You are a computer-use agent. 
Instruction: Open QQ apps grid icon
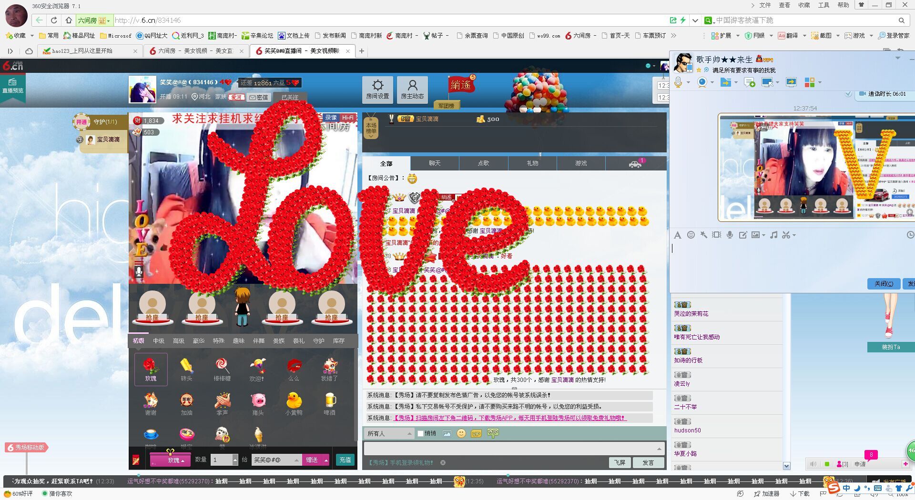click(809, 82)
